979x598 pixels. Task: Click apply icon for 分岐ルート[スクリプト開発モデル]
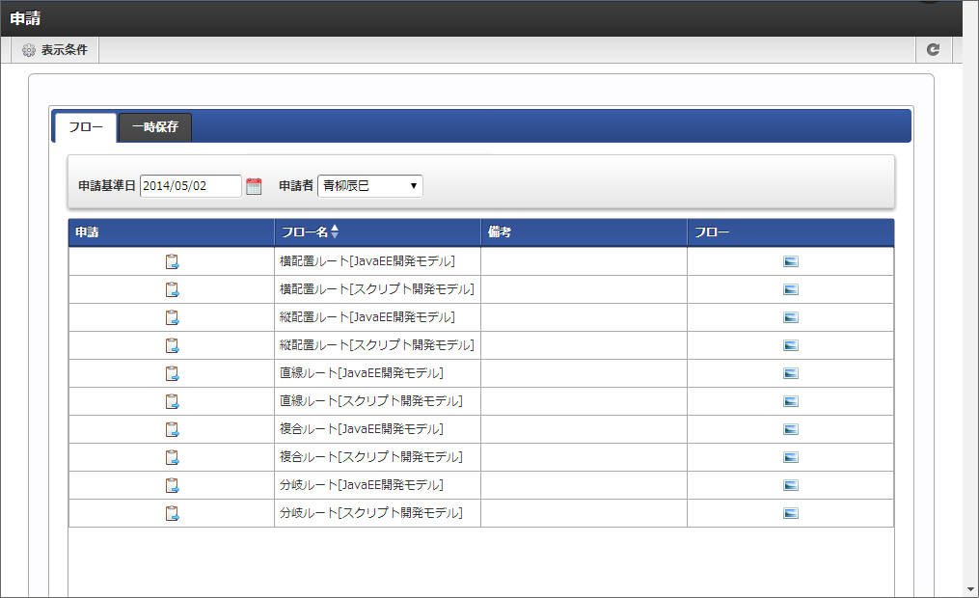(x=172, y=513)
